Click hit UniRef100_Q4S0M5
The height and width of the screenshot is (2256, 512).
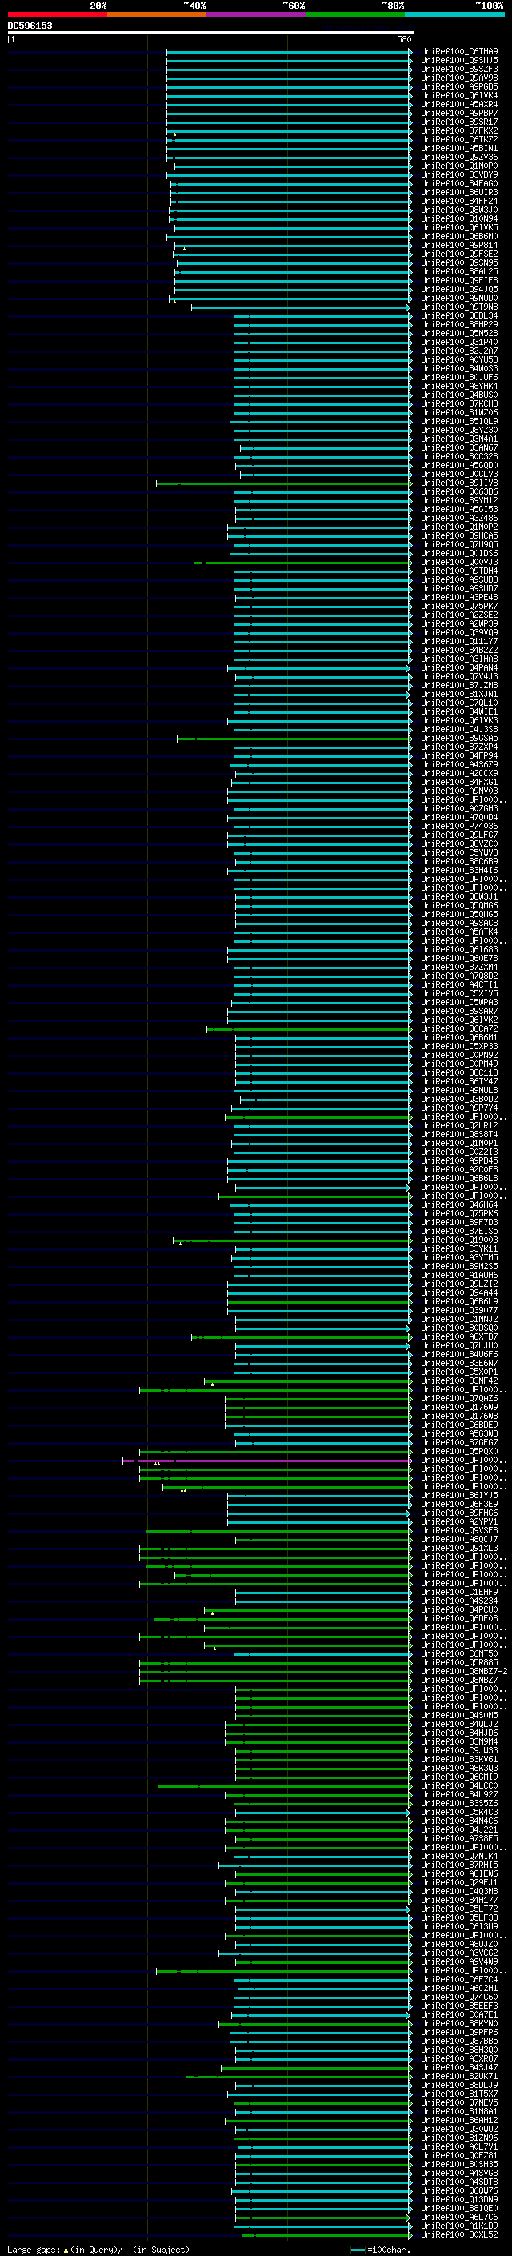point(459,1716)
